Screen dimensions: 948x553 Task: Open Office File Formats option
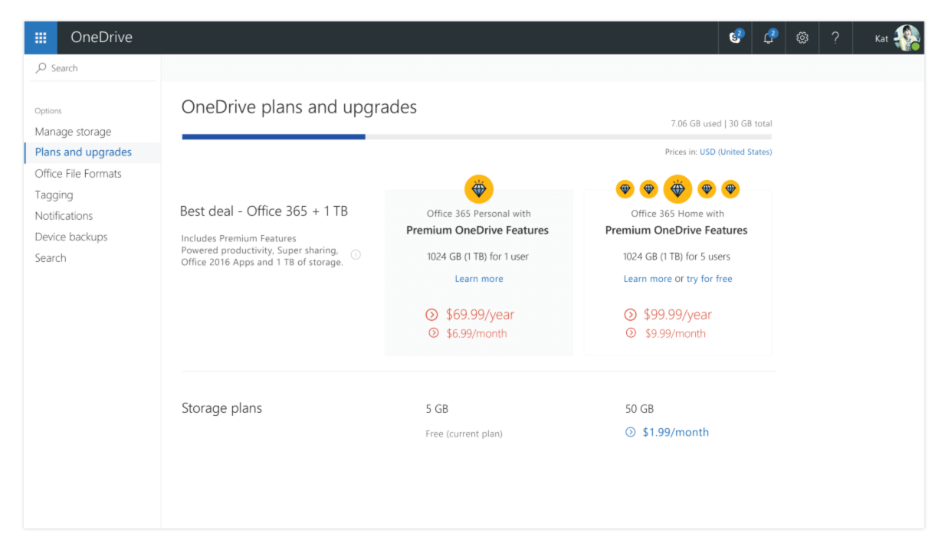pos(78,174)
